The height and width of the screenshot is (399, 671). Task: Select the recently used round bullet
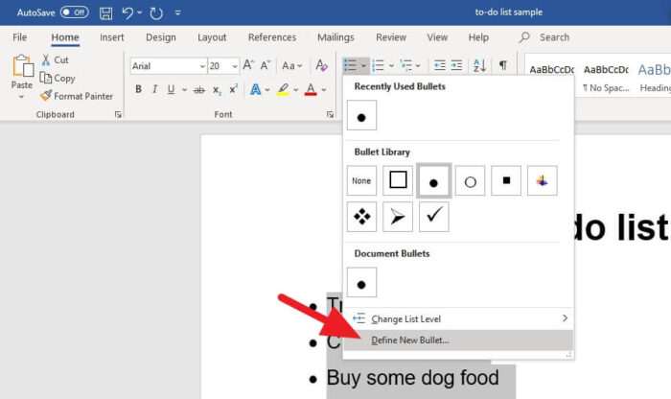[x=361, y=115]
